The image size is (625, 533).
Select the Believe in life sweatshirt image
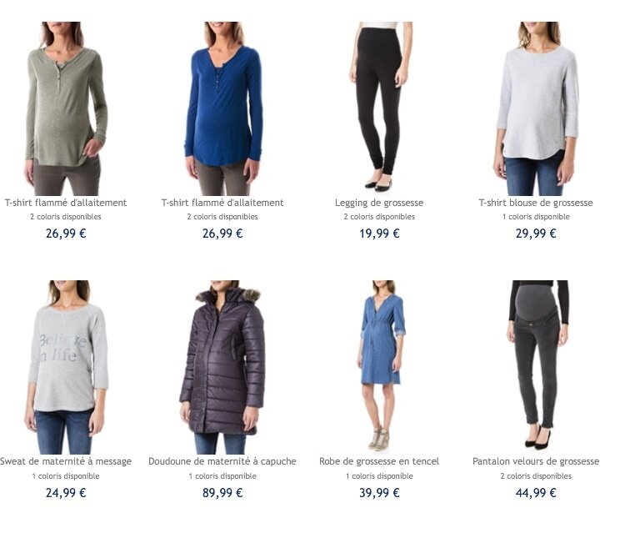tap(66, 367)
